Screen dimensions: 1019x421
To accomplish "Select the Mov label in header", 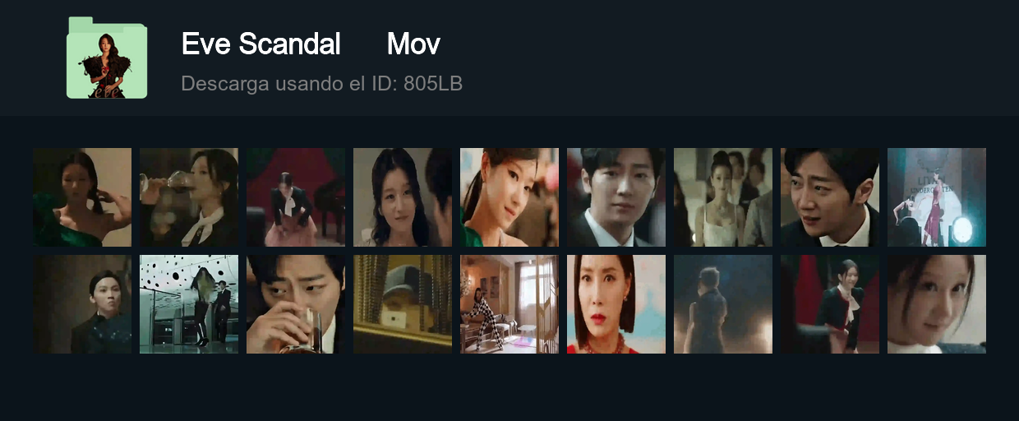I will point(413,44).
